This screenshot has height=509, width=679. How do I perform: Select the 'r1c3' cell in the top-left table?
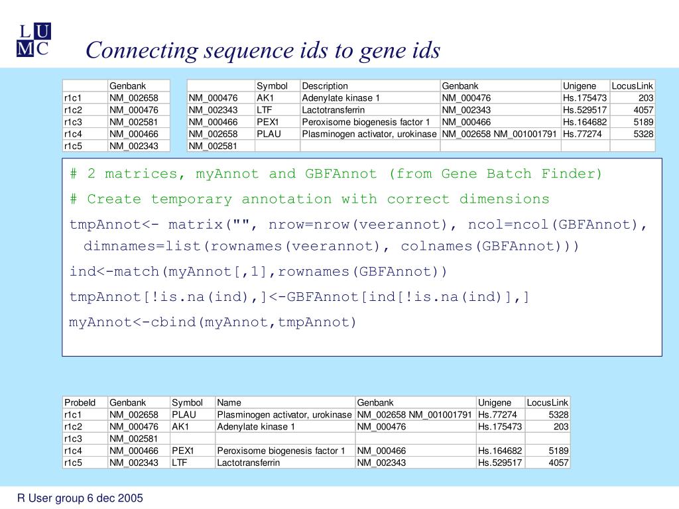73,122
